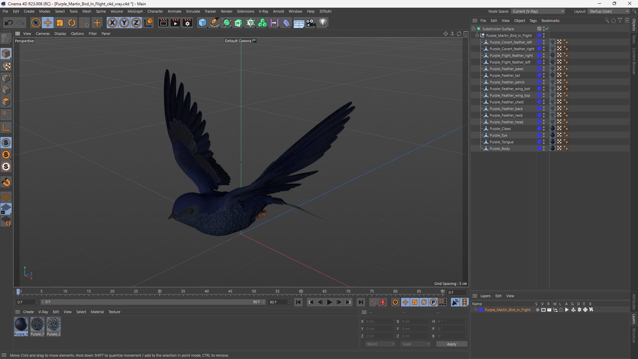Screen dimensions: 638x359
Task: Toggle layer visibility eye for Purple_Martin_Bird_In_Flight
Action: (543, 310)
